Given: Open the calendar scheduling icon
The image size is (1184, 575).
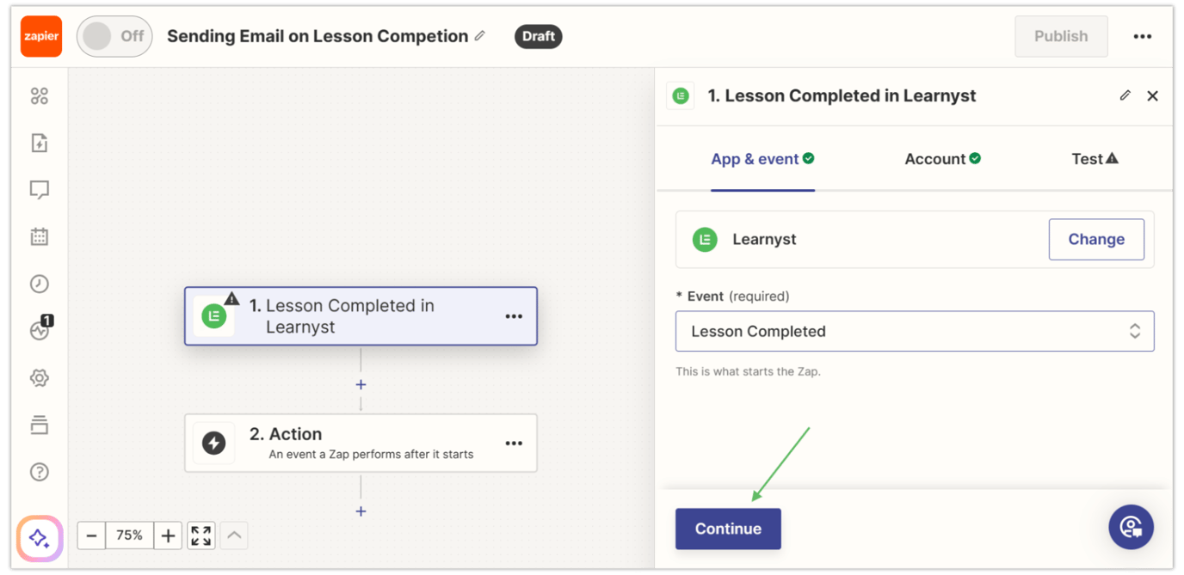Looking at the screenshot, I should coord(39,236).
